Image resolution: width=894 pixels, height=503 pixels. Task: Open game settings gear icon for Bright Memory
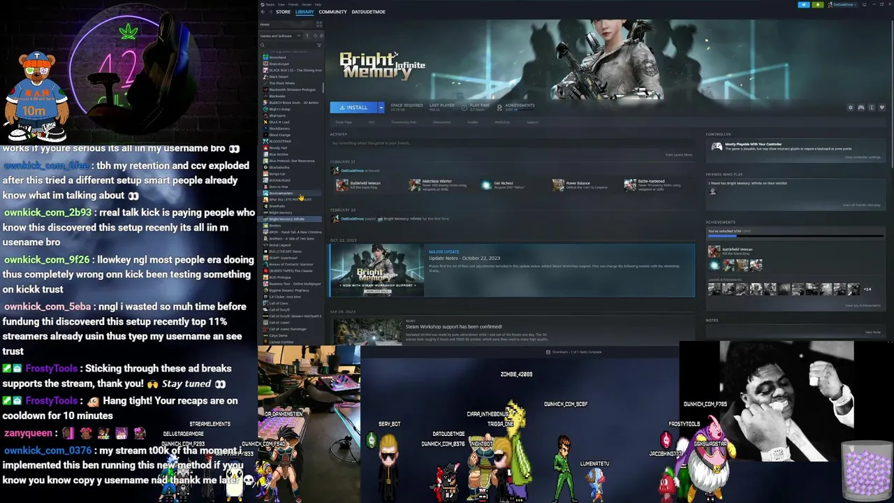point(851,108)
